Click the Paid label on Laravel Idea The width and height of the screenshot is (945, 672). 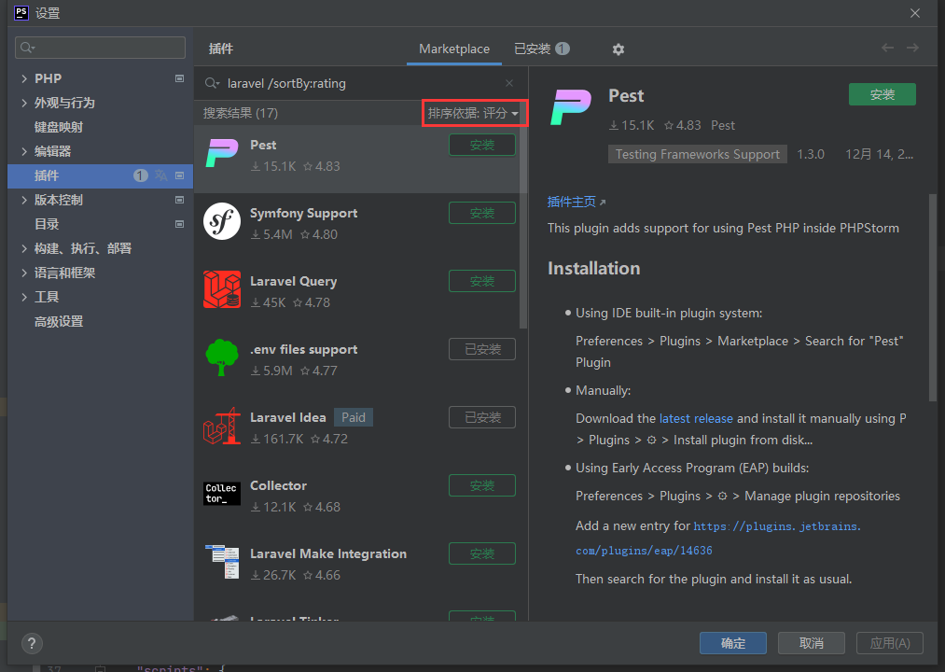click(x=354, y=417)
